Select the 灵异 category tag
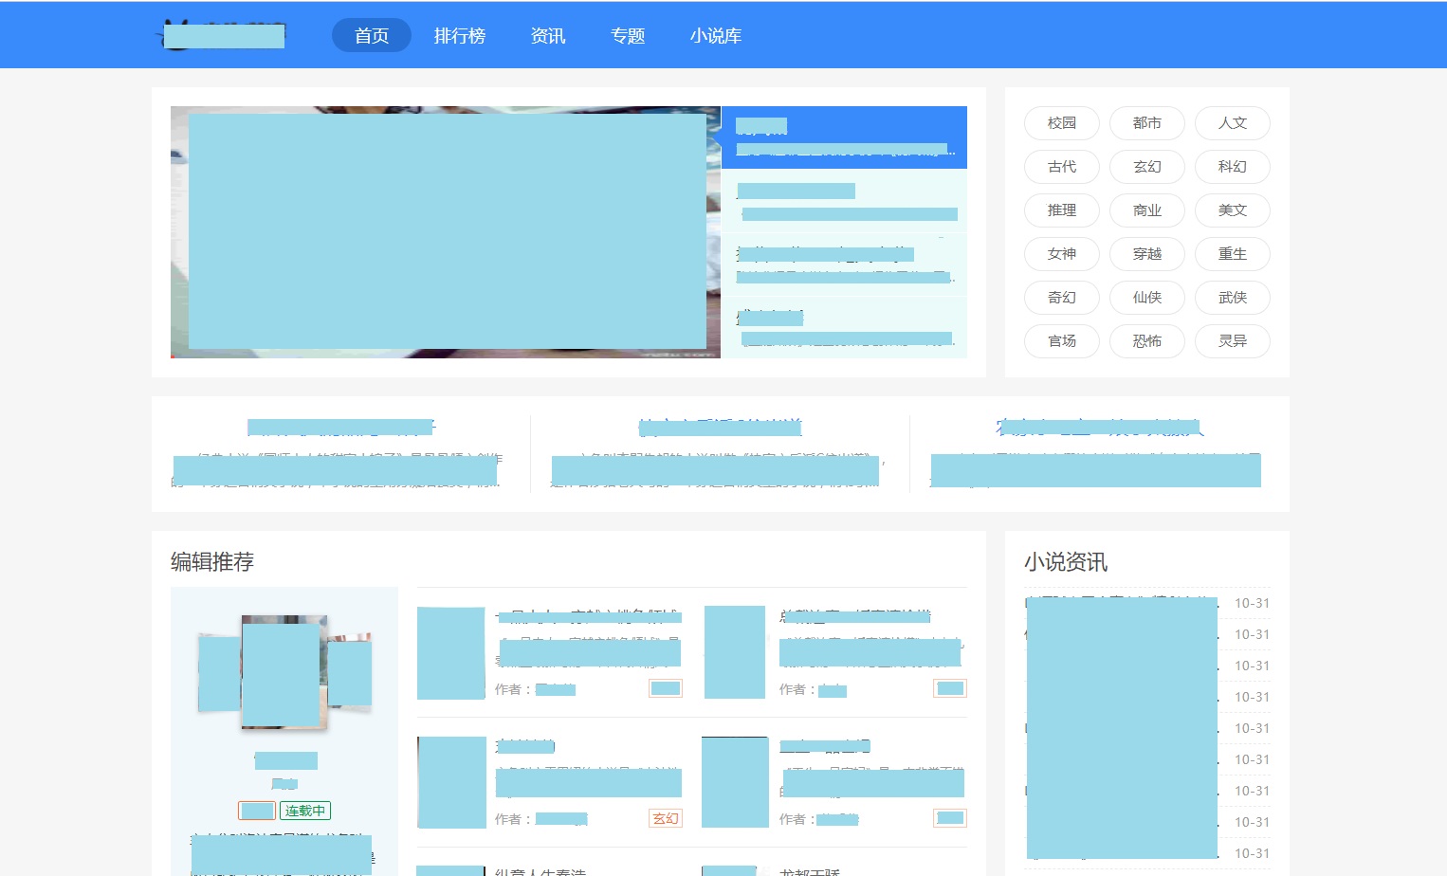 [1232, 341]
